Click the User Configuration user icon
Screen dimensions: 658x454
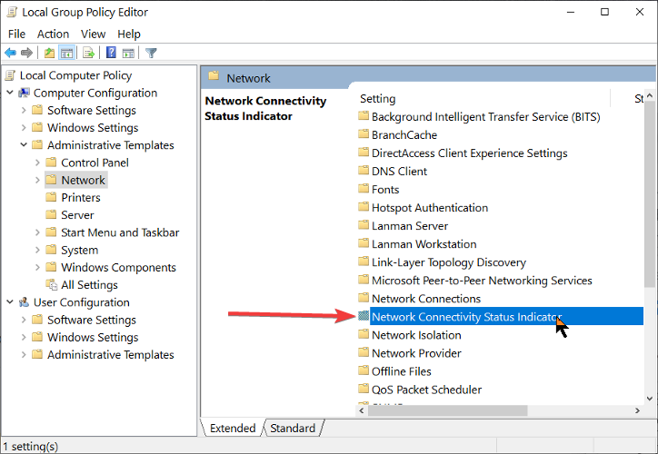tap(25, 302)
